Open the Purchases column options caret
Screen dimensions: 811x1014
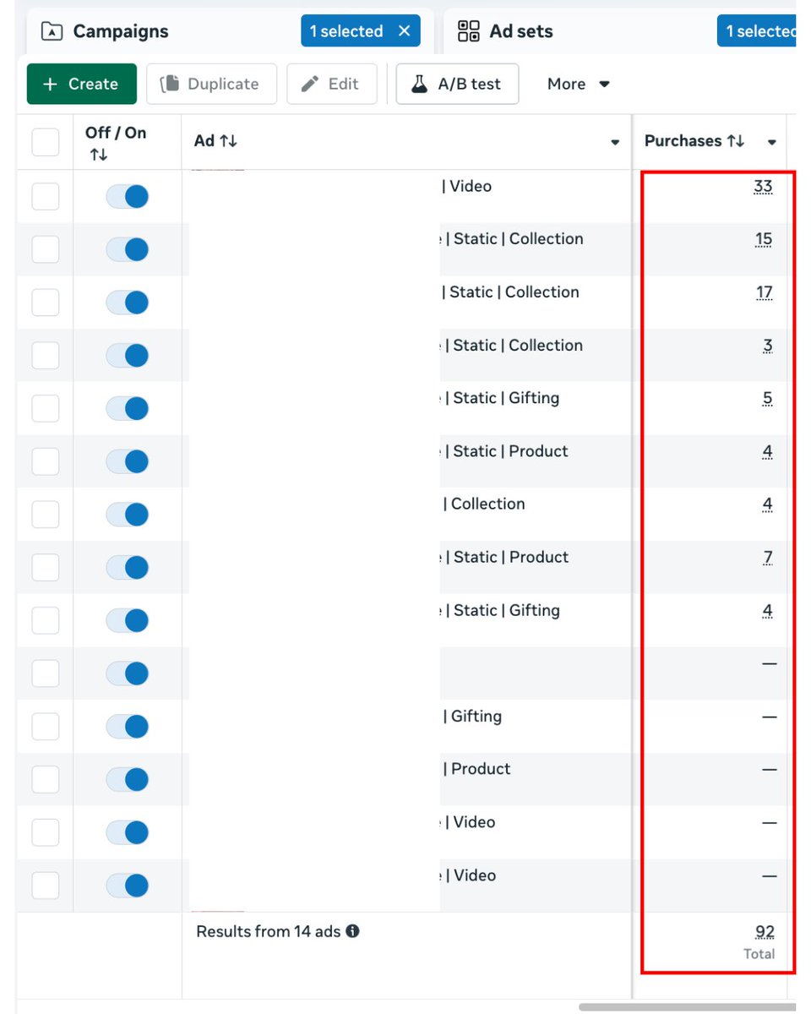[771, 142]
